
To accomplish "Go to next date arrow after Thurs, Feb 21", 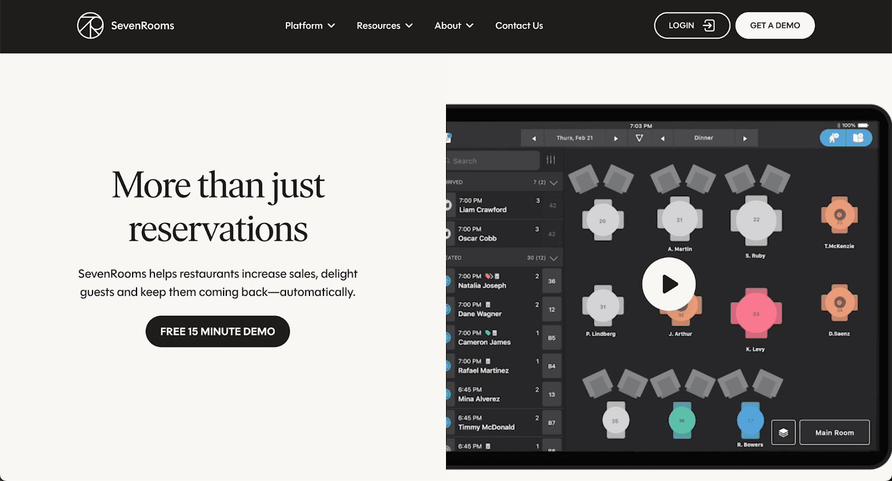I will 616,138.
